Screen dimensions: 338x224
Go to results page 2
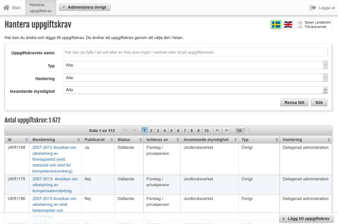tap(151, 131)
